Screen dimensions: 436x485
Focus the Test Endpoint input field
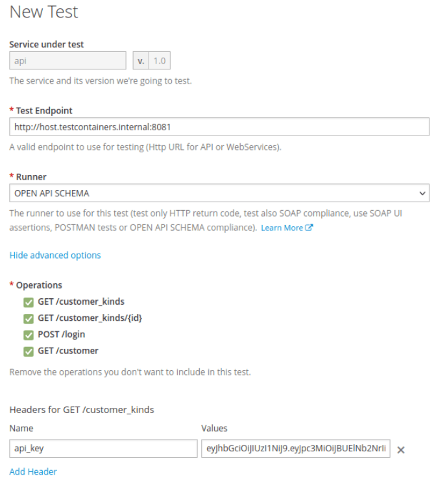pyautogui.click(x=219, y=126)
